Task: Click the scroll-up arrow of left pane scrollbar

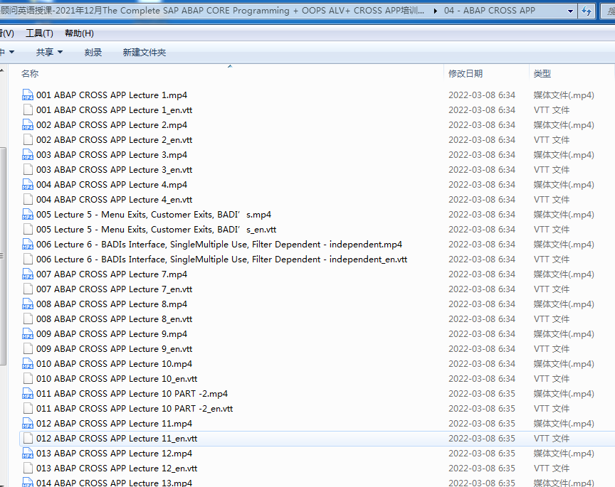Action: tap(2, 71)
